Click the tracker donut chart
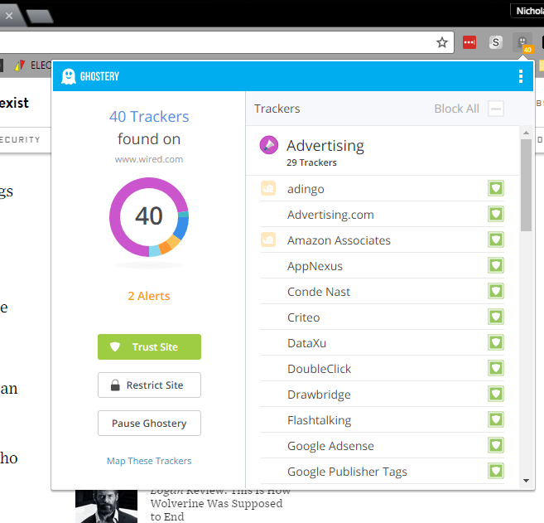544x523 pixels. (x=149, y=217)
